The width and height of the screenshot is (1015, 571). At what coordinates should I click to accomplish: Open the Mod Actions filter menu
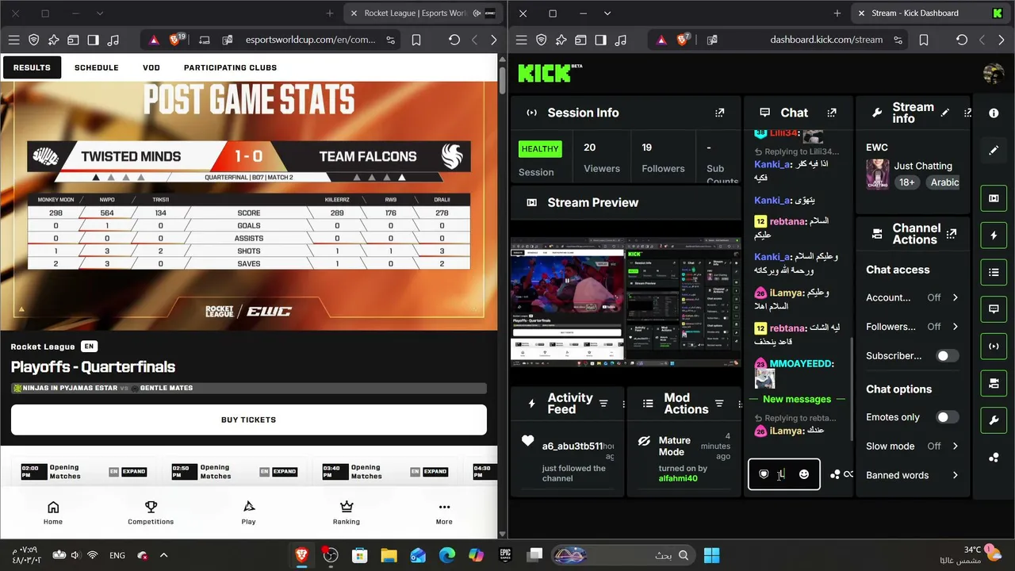tap(719, 404)
